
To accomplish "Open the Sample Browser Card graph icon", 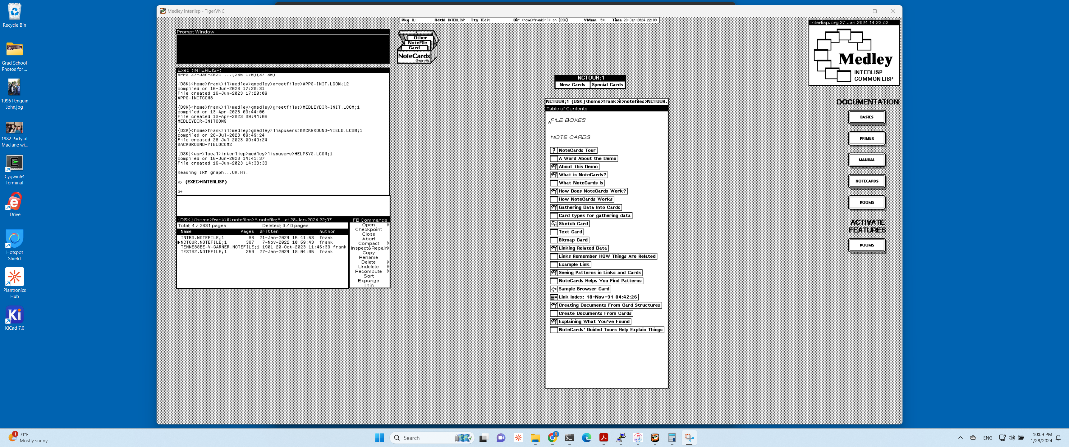I will (x=553, y=289).
